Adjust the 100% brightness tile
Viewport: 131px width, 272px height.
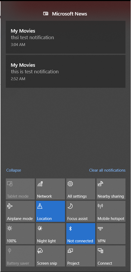(x=20, y=234)
